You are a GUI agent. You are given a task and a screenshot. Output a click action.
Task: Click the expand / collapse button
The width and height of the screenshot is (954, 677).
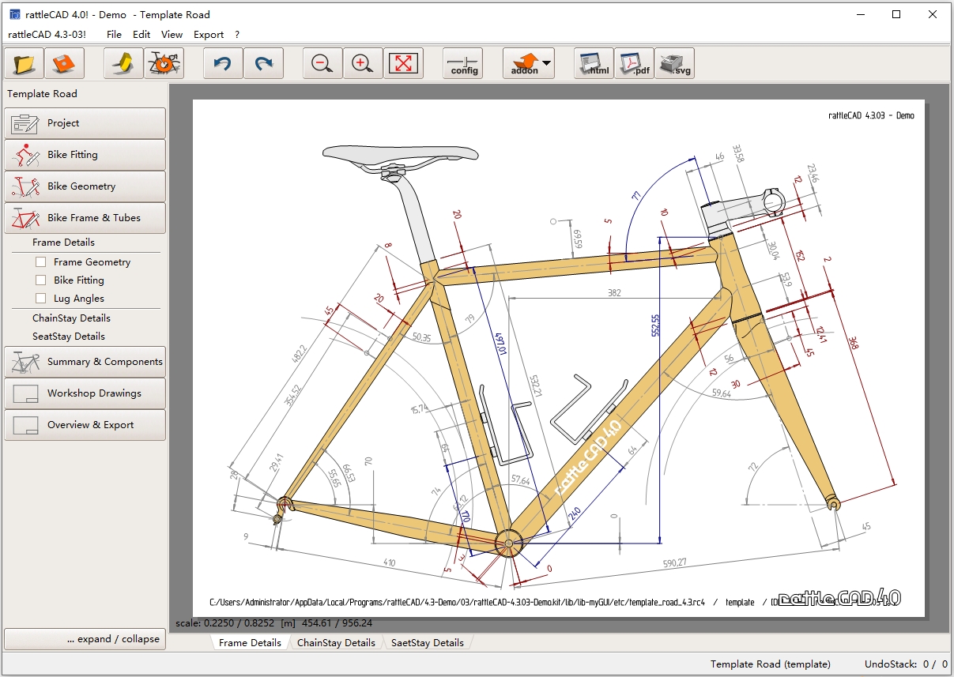coord(85,639)
